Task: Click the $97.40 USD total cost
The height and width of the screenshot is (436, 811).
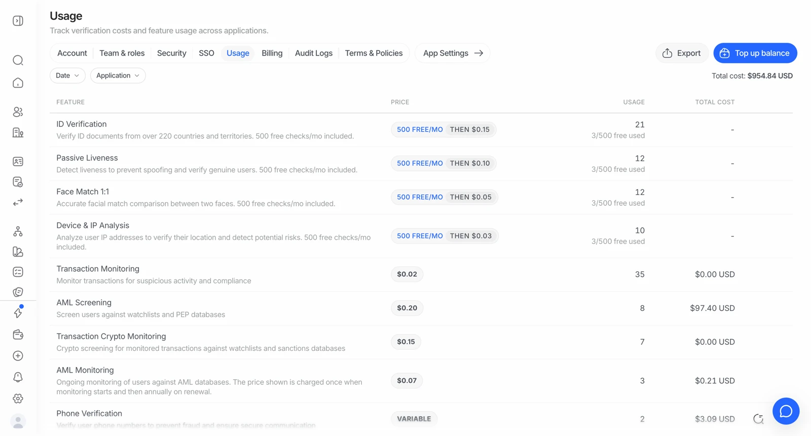Action: [712, 308]
